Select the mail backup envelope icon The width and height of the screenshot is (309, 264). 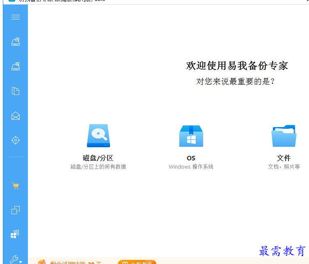15,116
